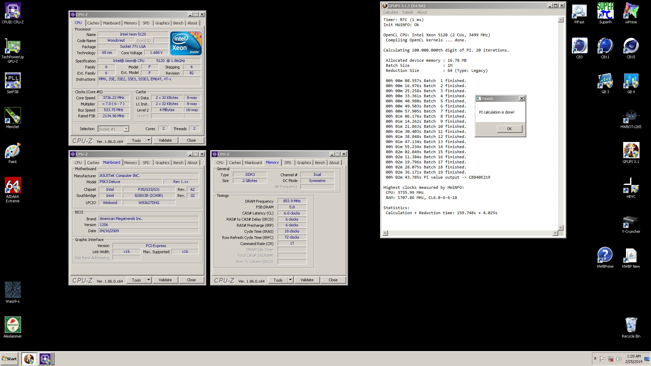Open GPUPI Calculate menu
This screenshot has width=651, height=366.
(391, 12)
